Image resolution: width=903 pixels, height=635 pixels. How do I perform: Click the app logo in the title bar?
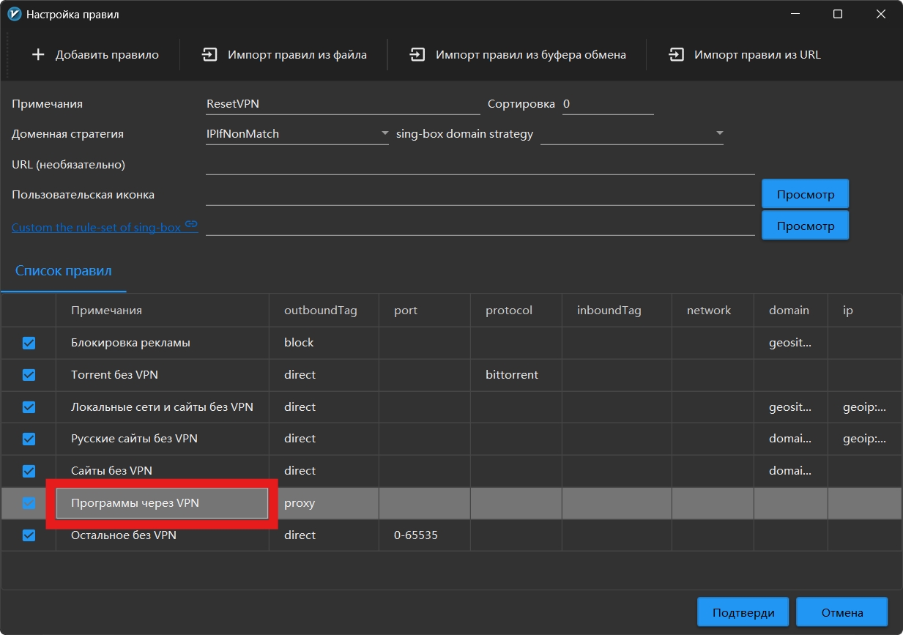pos(14,14)
